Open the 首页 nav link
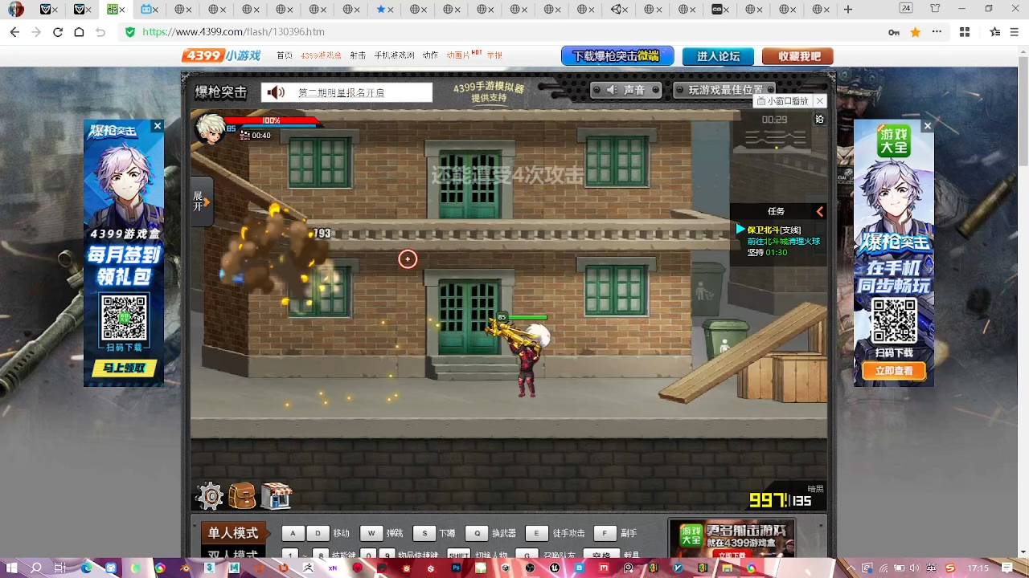 tap(285, 55)
